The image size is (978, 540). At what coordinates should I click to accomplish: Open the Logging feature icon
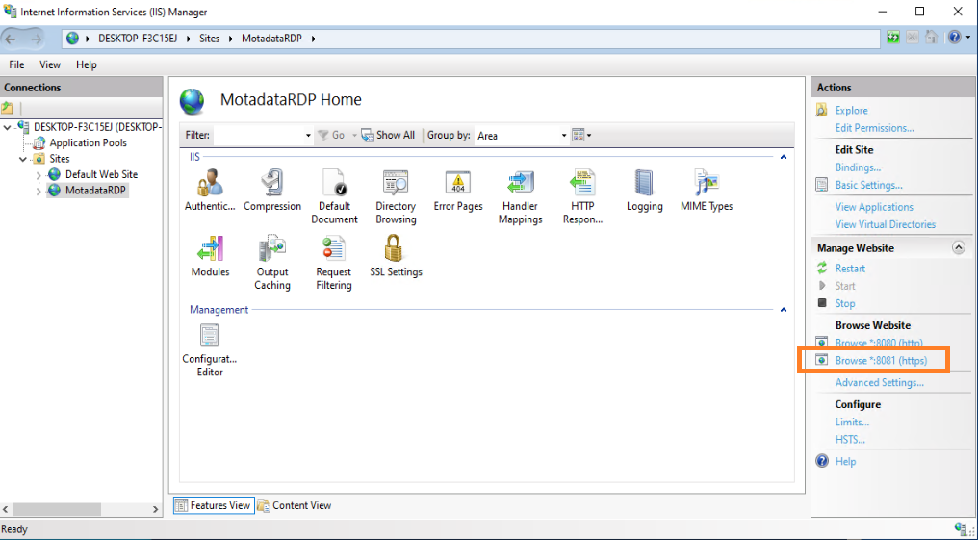(644, 183)
